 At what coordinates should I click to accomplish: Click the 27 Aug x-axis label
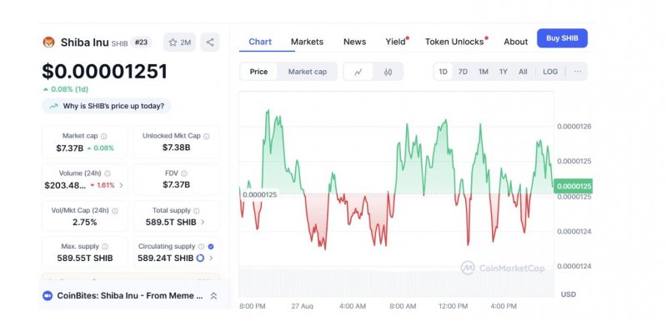click(302, 306)
